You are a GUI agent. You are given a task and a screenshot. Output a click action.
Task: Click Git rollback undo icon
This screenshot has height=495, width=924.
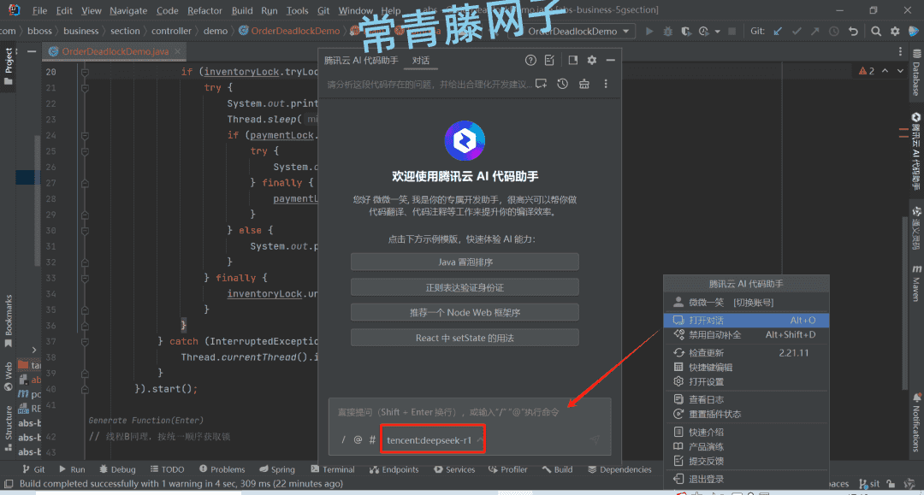[853, 31]
